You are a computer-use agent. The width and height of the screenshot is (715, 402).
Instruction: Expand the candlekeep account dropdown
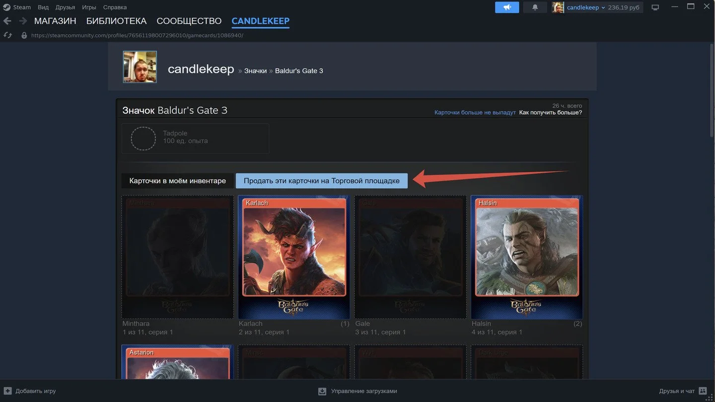pos(586,7)
